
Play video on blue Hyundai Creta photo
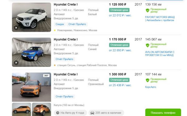pyautogui.click(x=16, y=63)
